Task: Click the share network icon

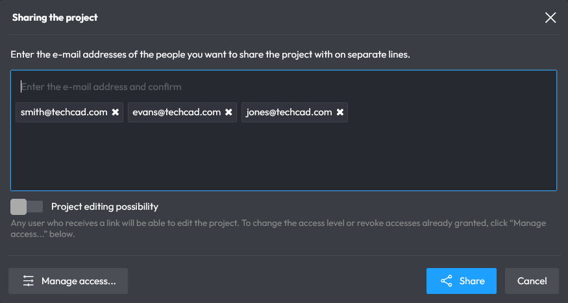Action: (446, 281)
